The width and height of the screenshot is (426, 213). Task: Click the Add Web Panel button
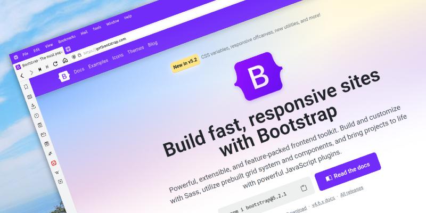coord(61,182)
